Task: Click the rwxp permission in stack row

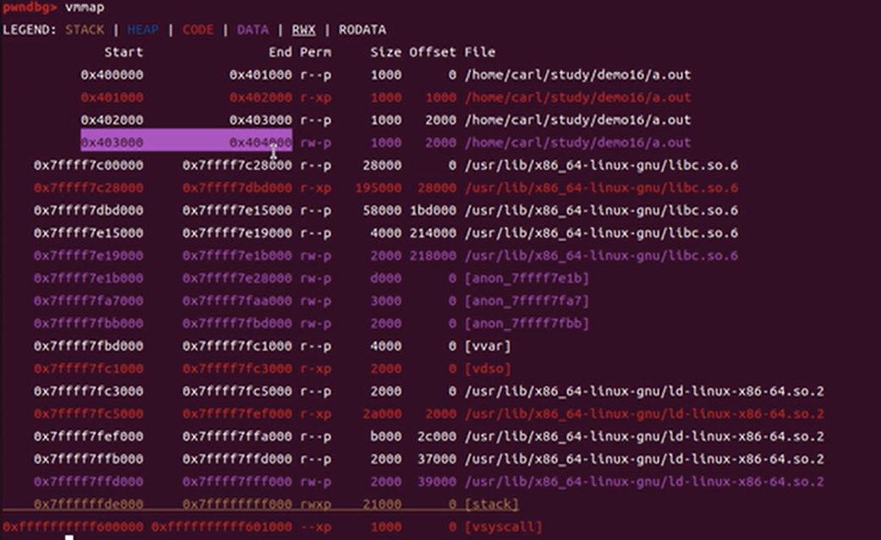Action: [315, 505]
